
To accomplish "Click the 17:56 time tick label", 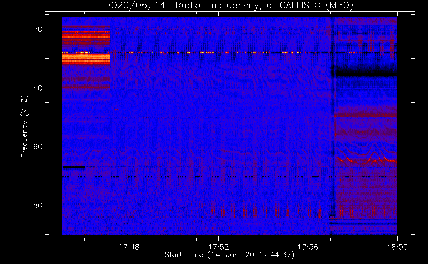I will (x=308, y=247).
